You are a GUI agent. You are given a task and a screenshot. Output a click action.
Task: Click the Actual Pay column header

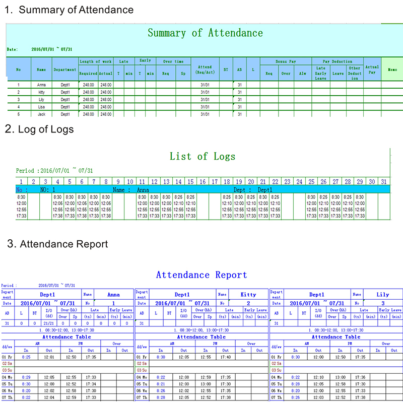tap(372, 70)
